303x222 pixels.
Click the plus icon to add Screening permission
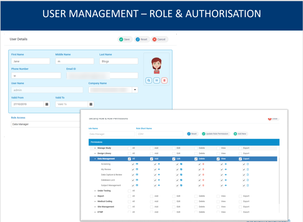(x=159, y=164)
